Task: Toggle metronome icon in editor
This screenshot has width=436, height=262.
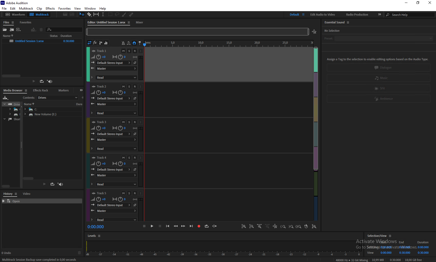Action: pyautogui.click(x=123, y=43)
